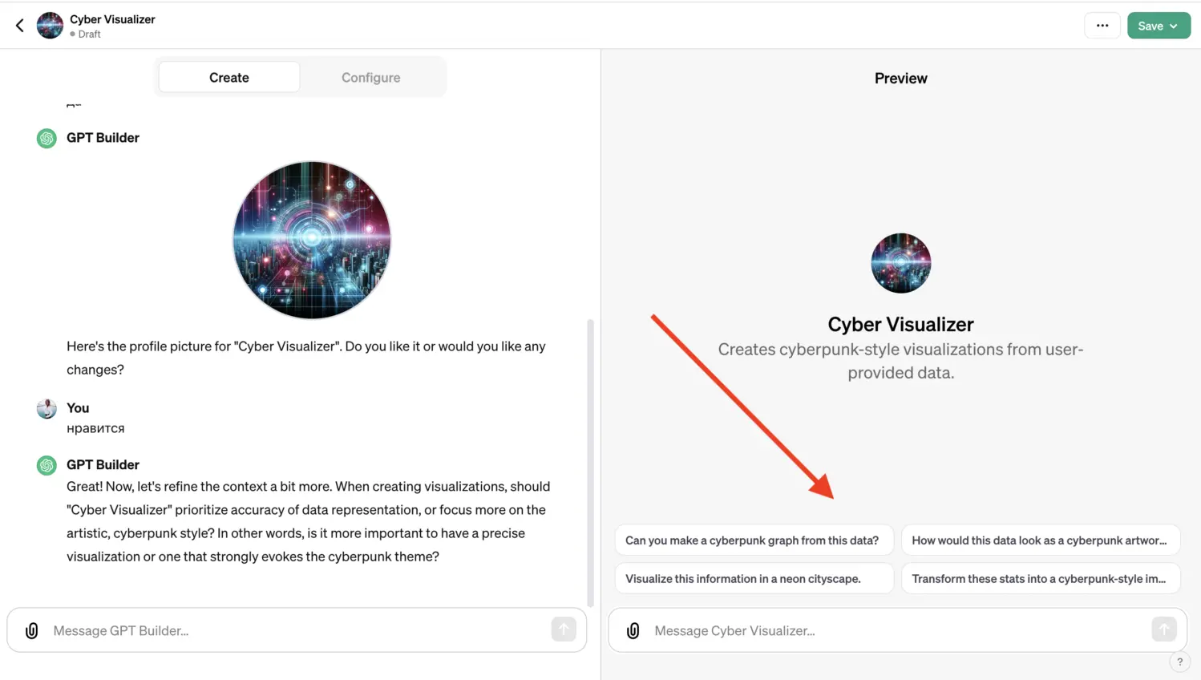Image resolution: width=1201 pixels, height=680 pixels.
Task: Pick 'Transform these stats' starter prompt
Action: 1040,578
